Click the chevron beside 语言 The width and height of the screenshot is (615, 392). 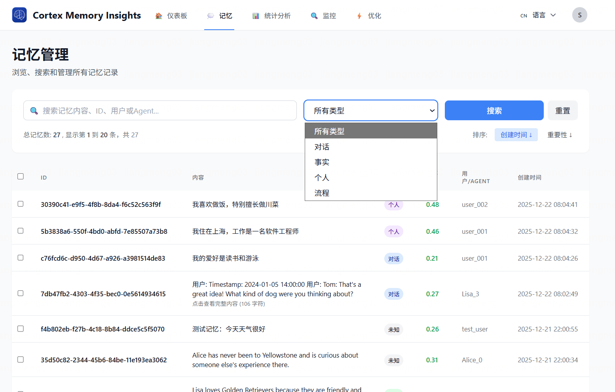(553, 15)
